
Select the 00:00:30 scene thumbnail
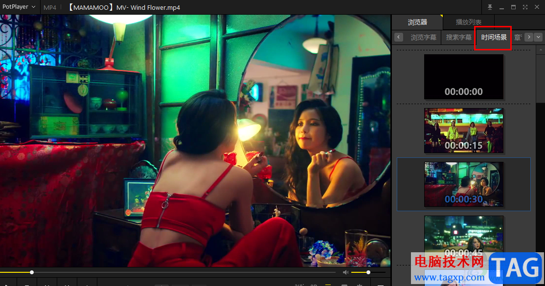point(464,184)
